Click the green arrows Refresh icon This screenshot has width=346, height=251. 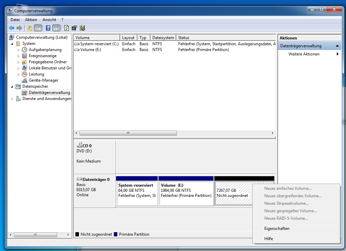click(x=66, y=28)
